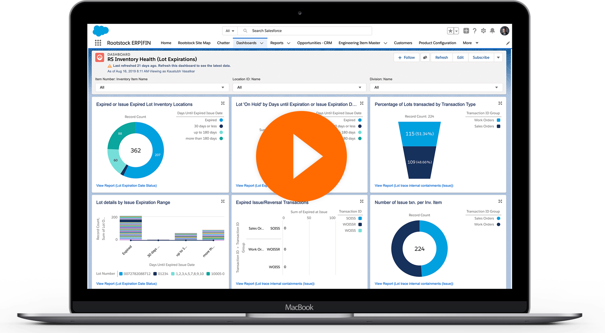
Task: Open the dashboard feed chat icon
Action: coord(425,57)
